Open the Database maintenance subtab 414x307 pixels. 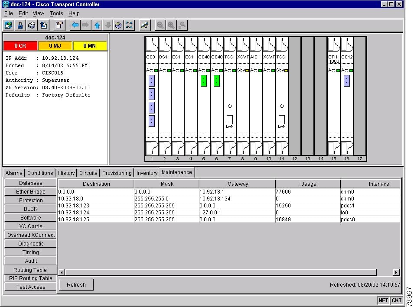coord(31,183)
